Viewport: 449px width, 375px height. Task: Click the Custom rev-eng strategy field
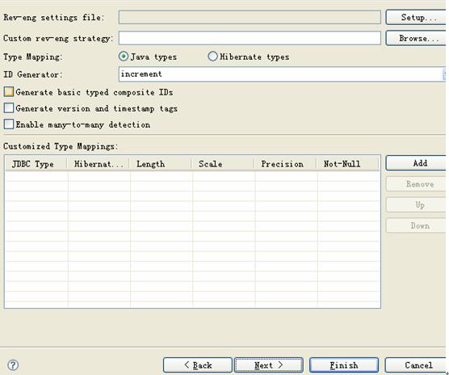pos(250,38)
